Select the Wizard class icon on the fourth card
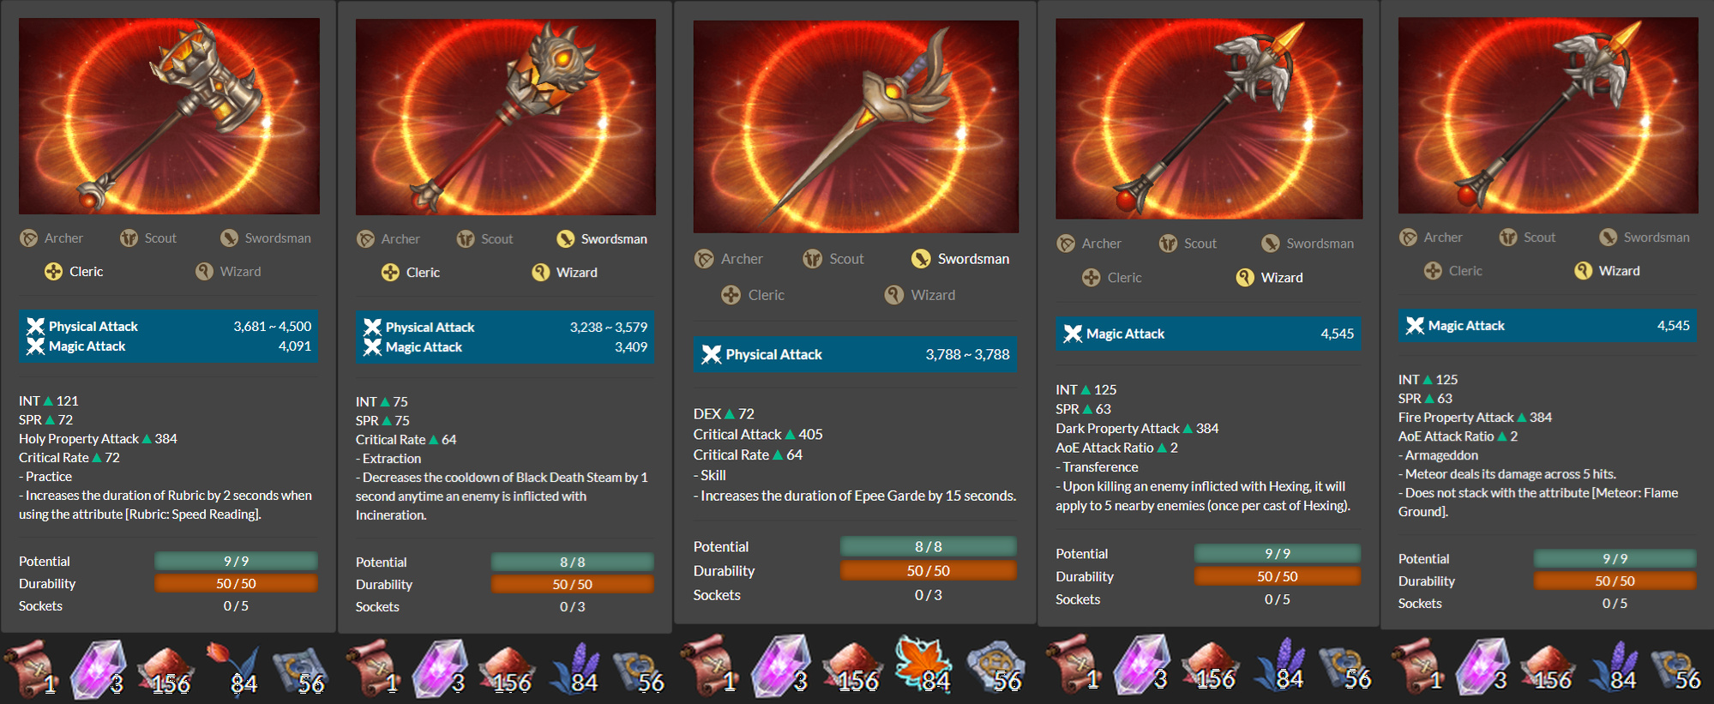The width and height of the screenshot is (1714, 704). click(1245, 278)
